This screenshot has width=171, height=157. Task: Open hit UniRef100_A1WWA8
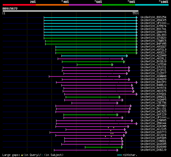pos(153,76)
